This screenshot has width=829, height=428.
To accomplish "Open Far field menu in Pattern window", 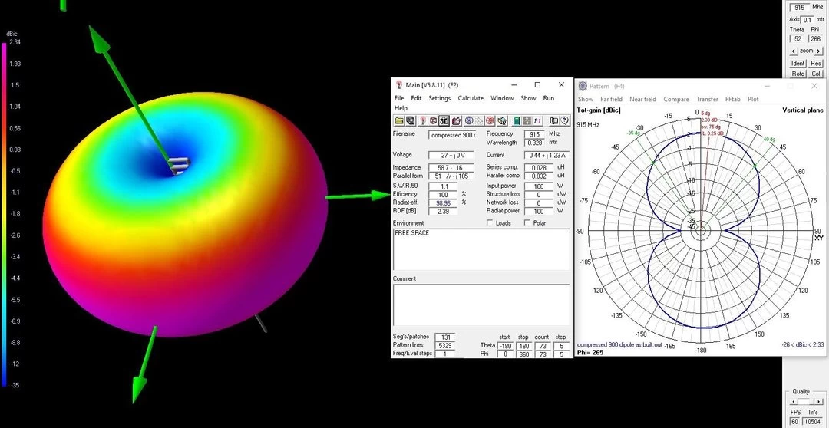I will point(611,99).
